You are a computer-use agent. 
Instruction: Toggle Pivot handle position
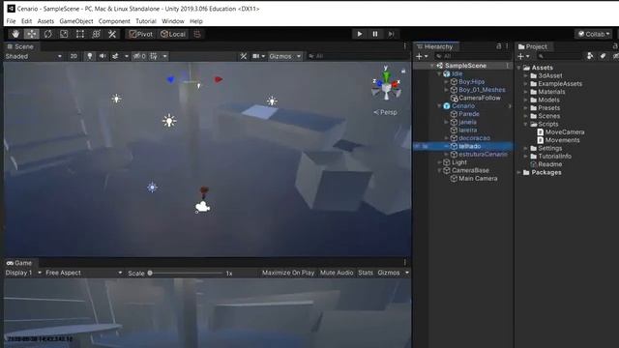[141, 34]
